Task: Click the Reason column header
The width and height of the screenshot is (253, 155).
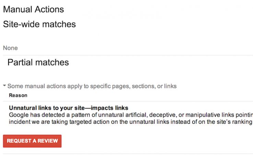Action: point(18,95)
